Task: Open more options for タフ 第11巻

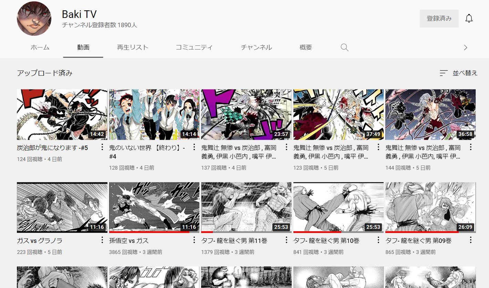Action: point(286,240)
